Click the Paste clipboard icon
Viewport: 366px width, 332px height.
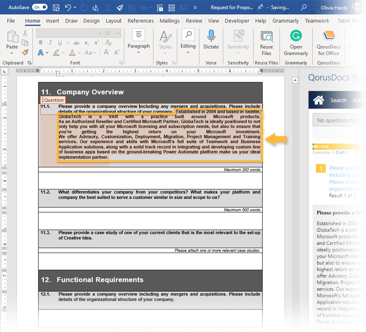click(12, 37)
